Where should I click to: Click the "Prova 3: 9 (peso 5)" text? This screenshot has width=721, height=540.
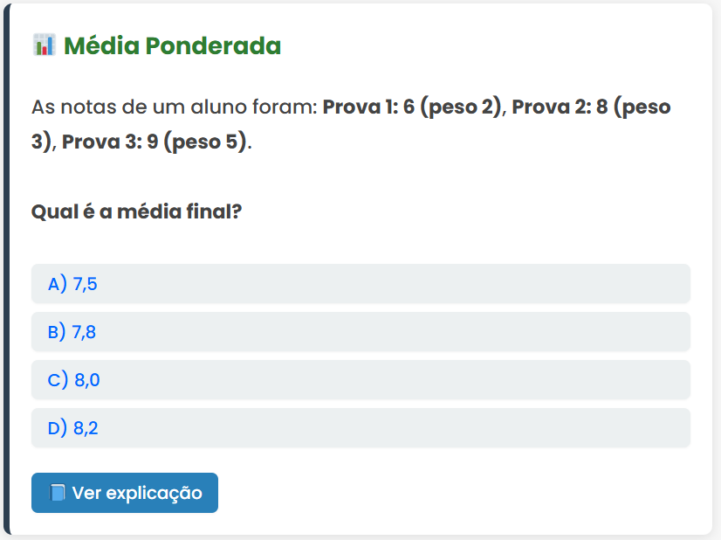click(154, 141)
